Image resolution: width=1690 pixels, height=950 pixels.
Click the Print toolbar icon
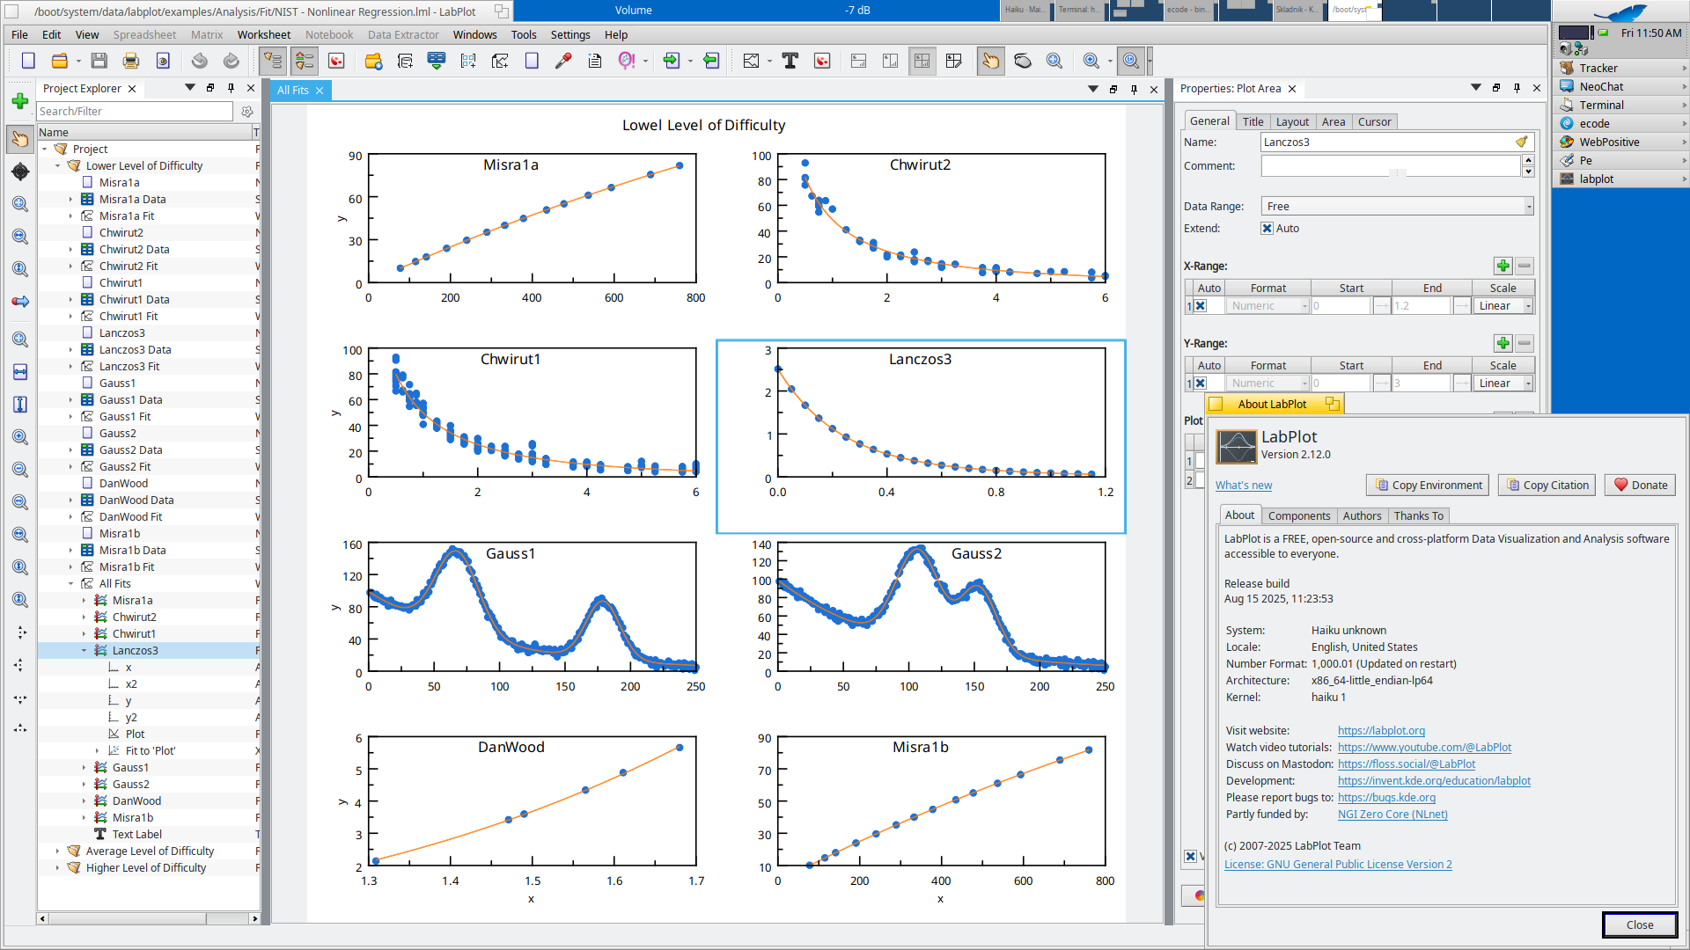(x=131, y=61)
